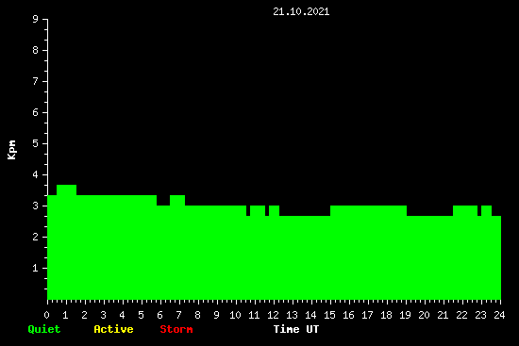Click the 19 hour tick label
Viewport: 519px width, 346px height.
[405, 315]
